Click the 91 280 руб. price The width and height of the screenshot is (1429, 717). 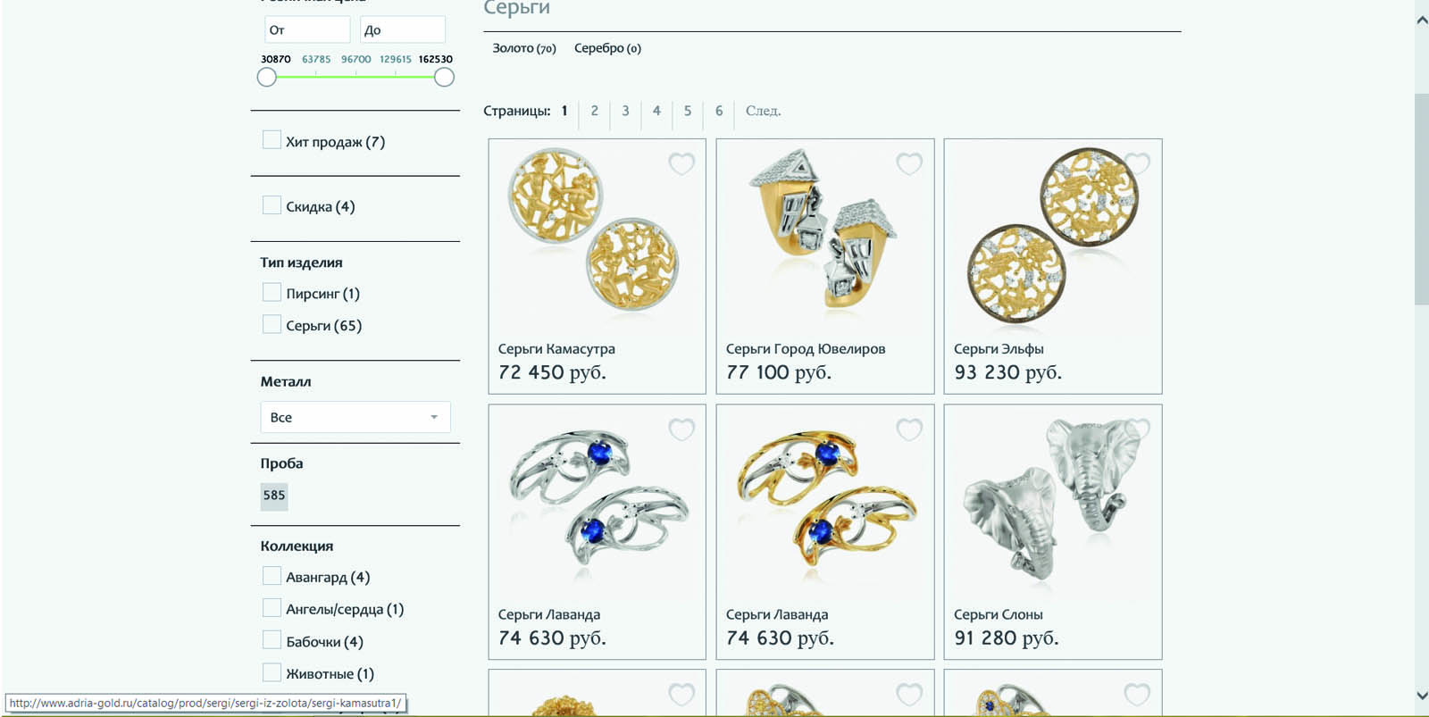(x=1007, y=638)
